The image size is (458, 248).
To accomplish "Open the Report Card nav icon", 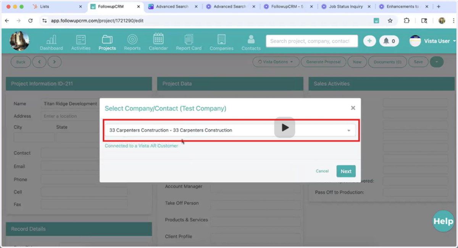I will click(189, 42).
